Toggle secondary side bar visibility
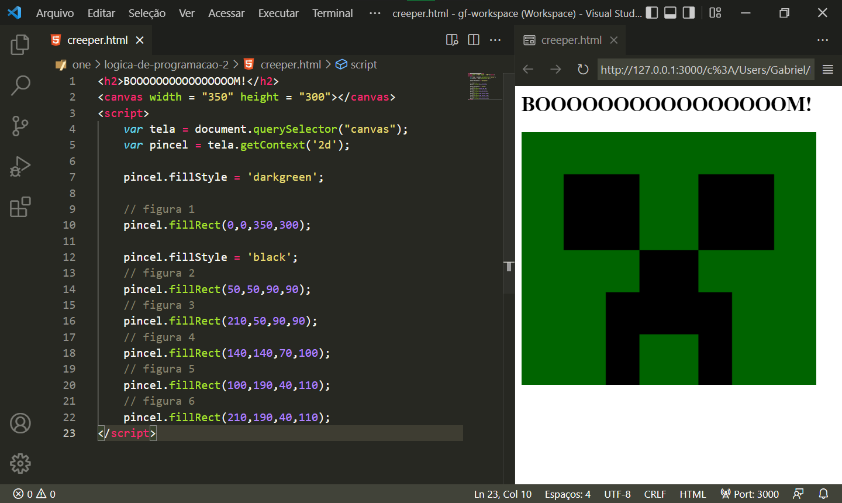The image size is (842, 503). coord(689,12)
